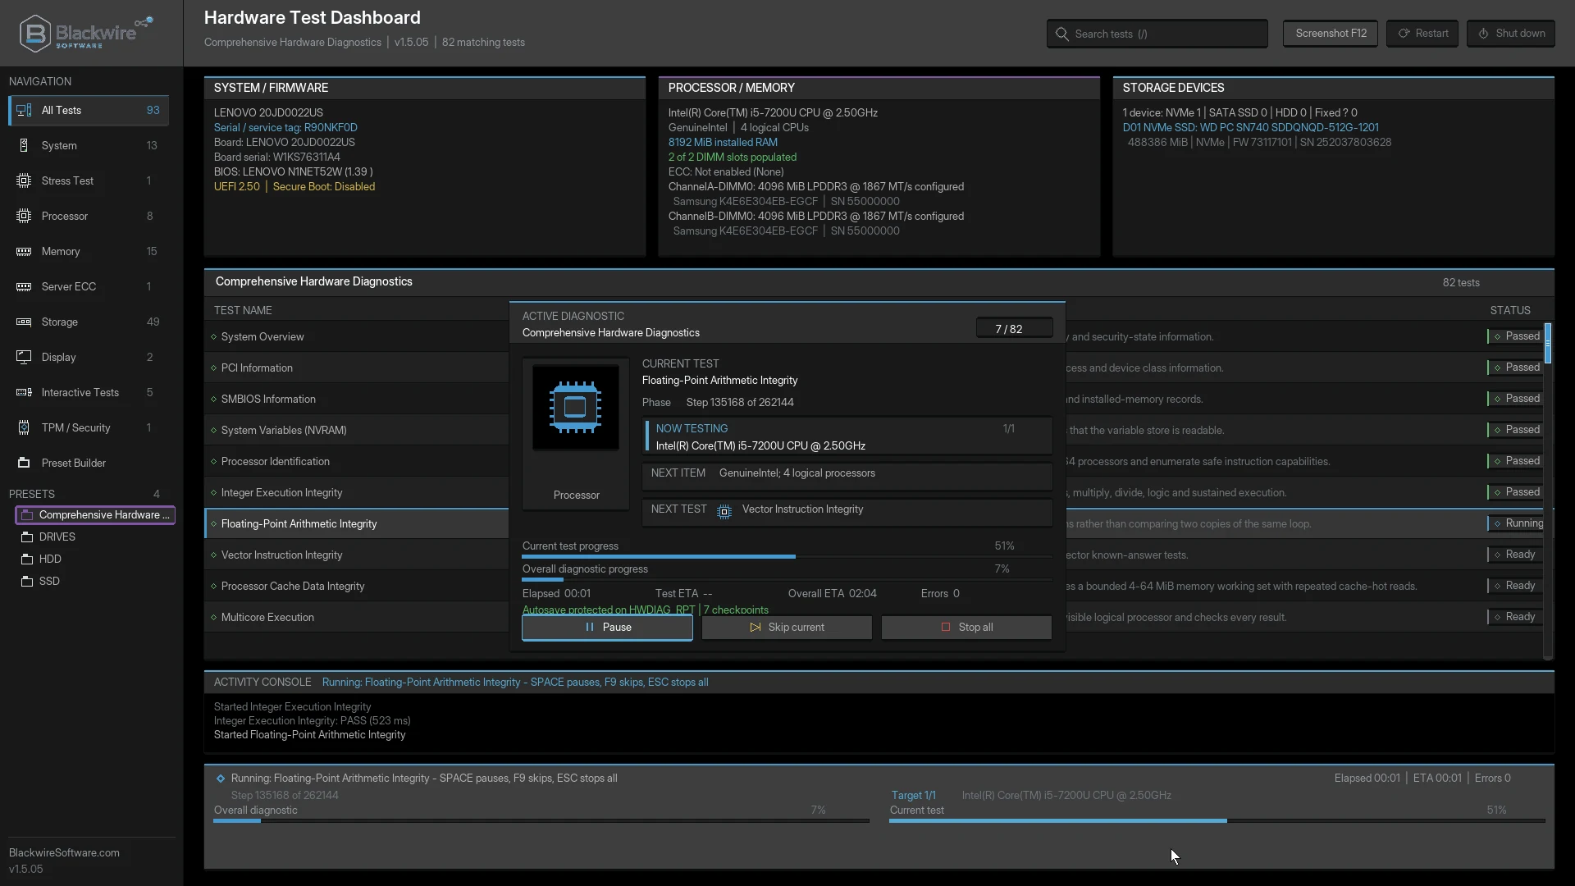Viewport: 1575px width, 886px height.
Task: Click the magnifier icon in search box
Action: (x=1062, y=34)
